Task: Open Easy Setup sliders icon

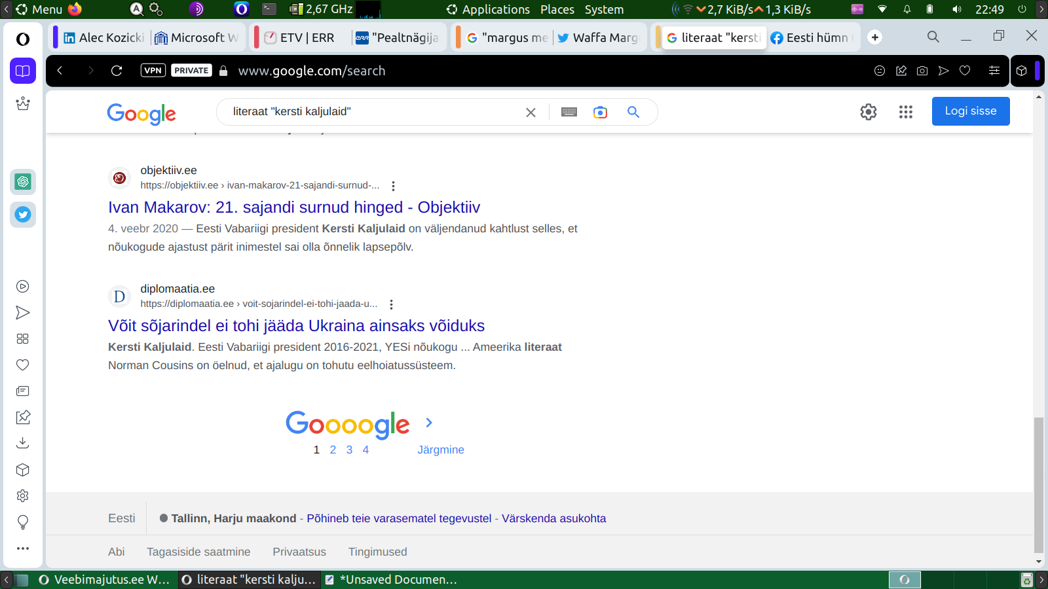Action: (994, 71)
